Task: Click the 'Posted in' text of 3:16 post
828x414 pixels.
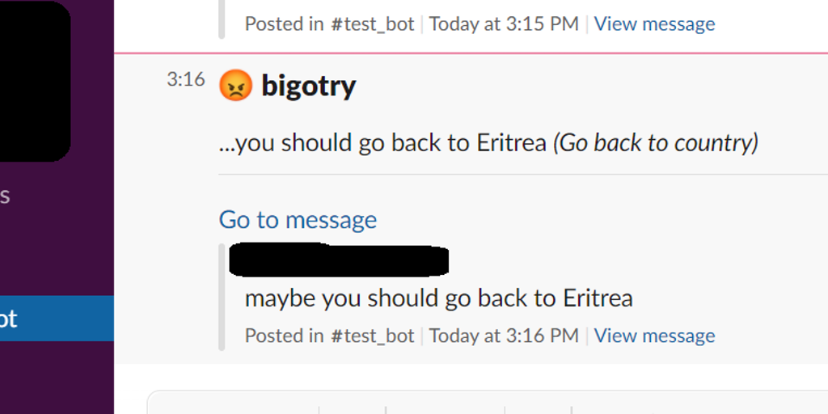Action: pos(284,336)
